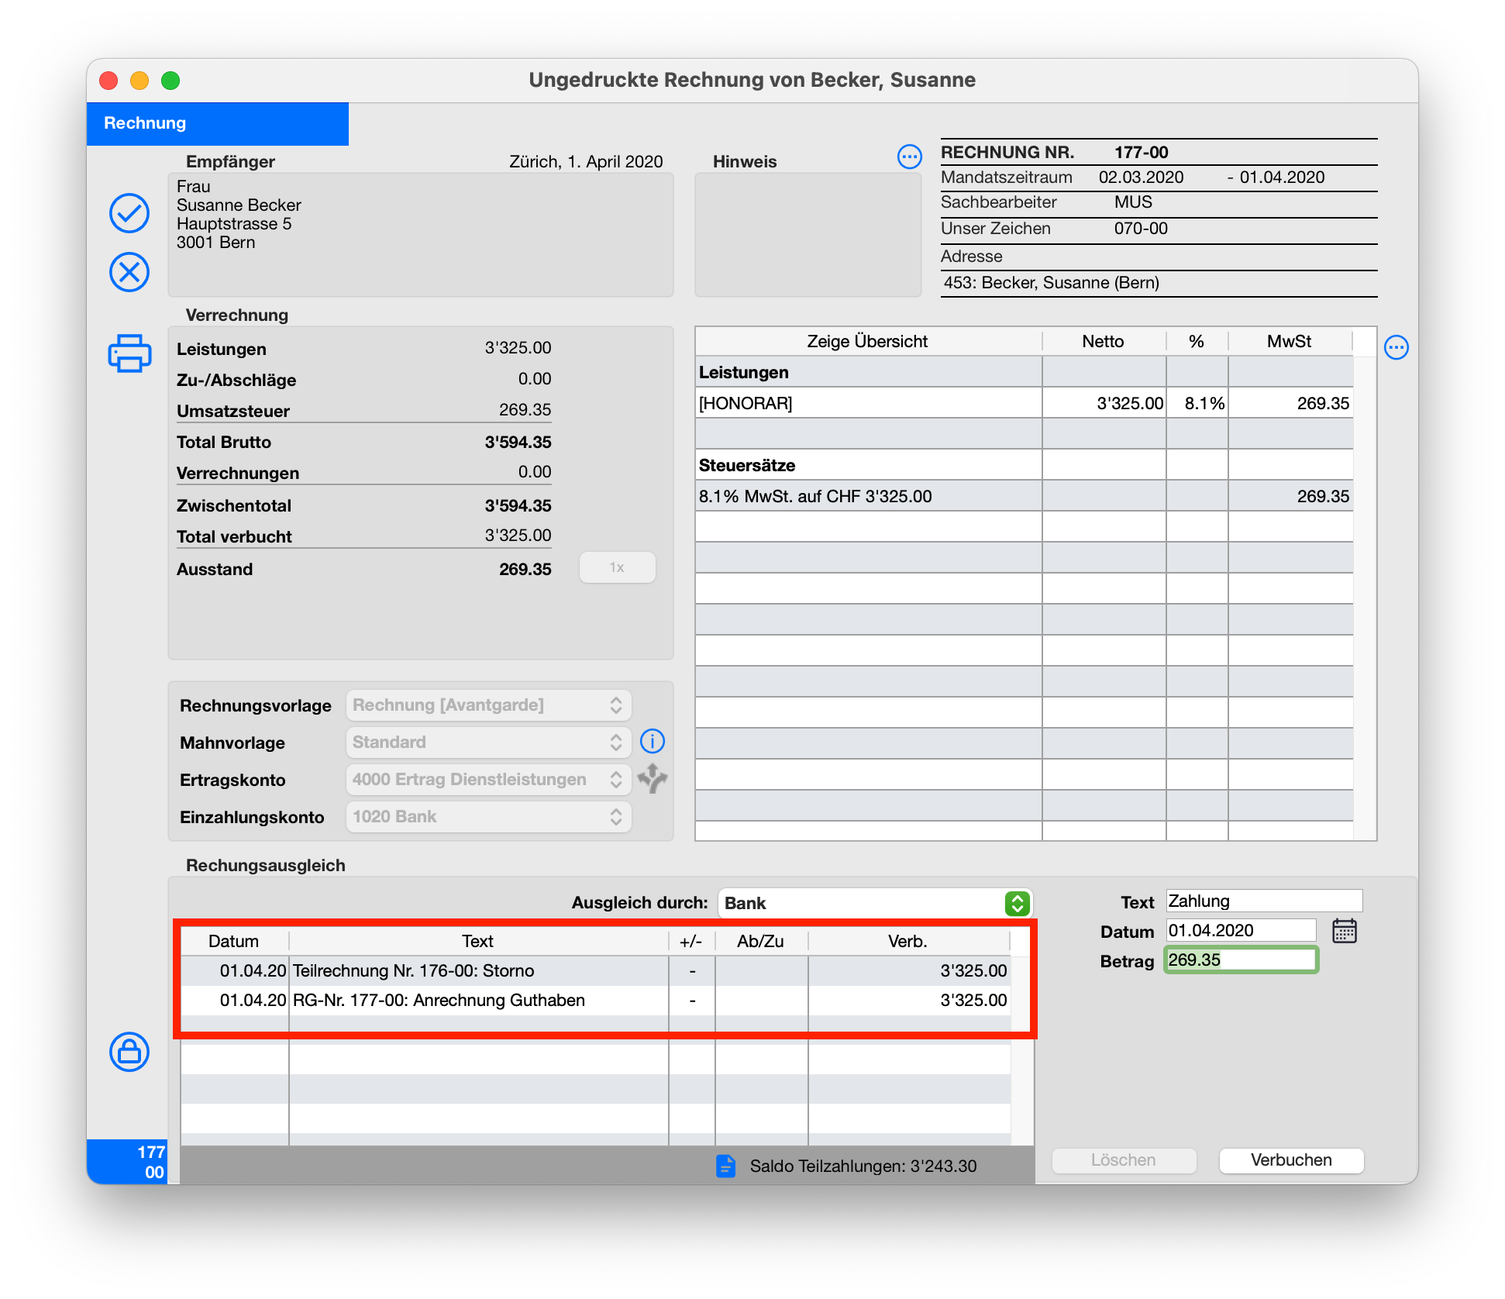The height and width of the screenshot is (1299, 1505).
Task: Click the Rechnung Nr. value 177-00
Action: [1141, 153]
